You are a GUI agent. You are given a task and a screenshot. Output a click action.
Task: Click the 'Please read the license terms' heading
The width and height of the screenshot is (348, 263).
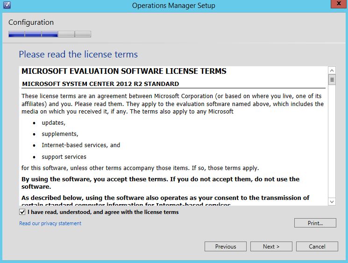click(x=78, y=54)
